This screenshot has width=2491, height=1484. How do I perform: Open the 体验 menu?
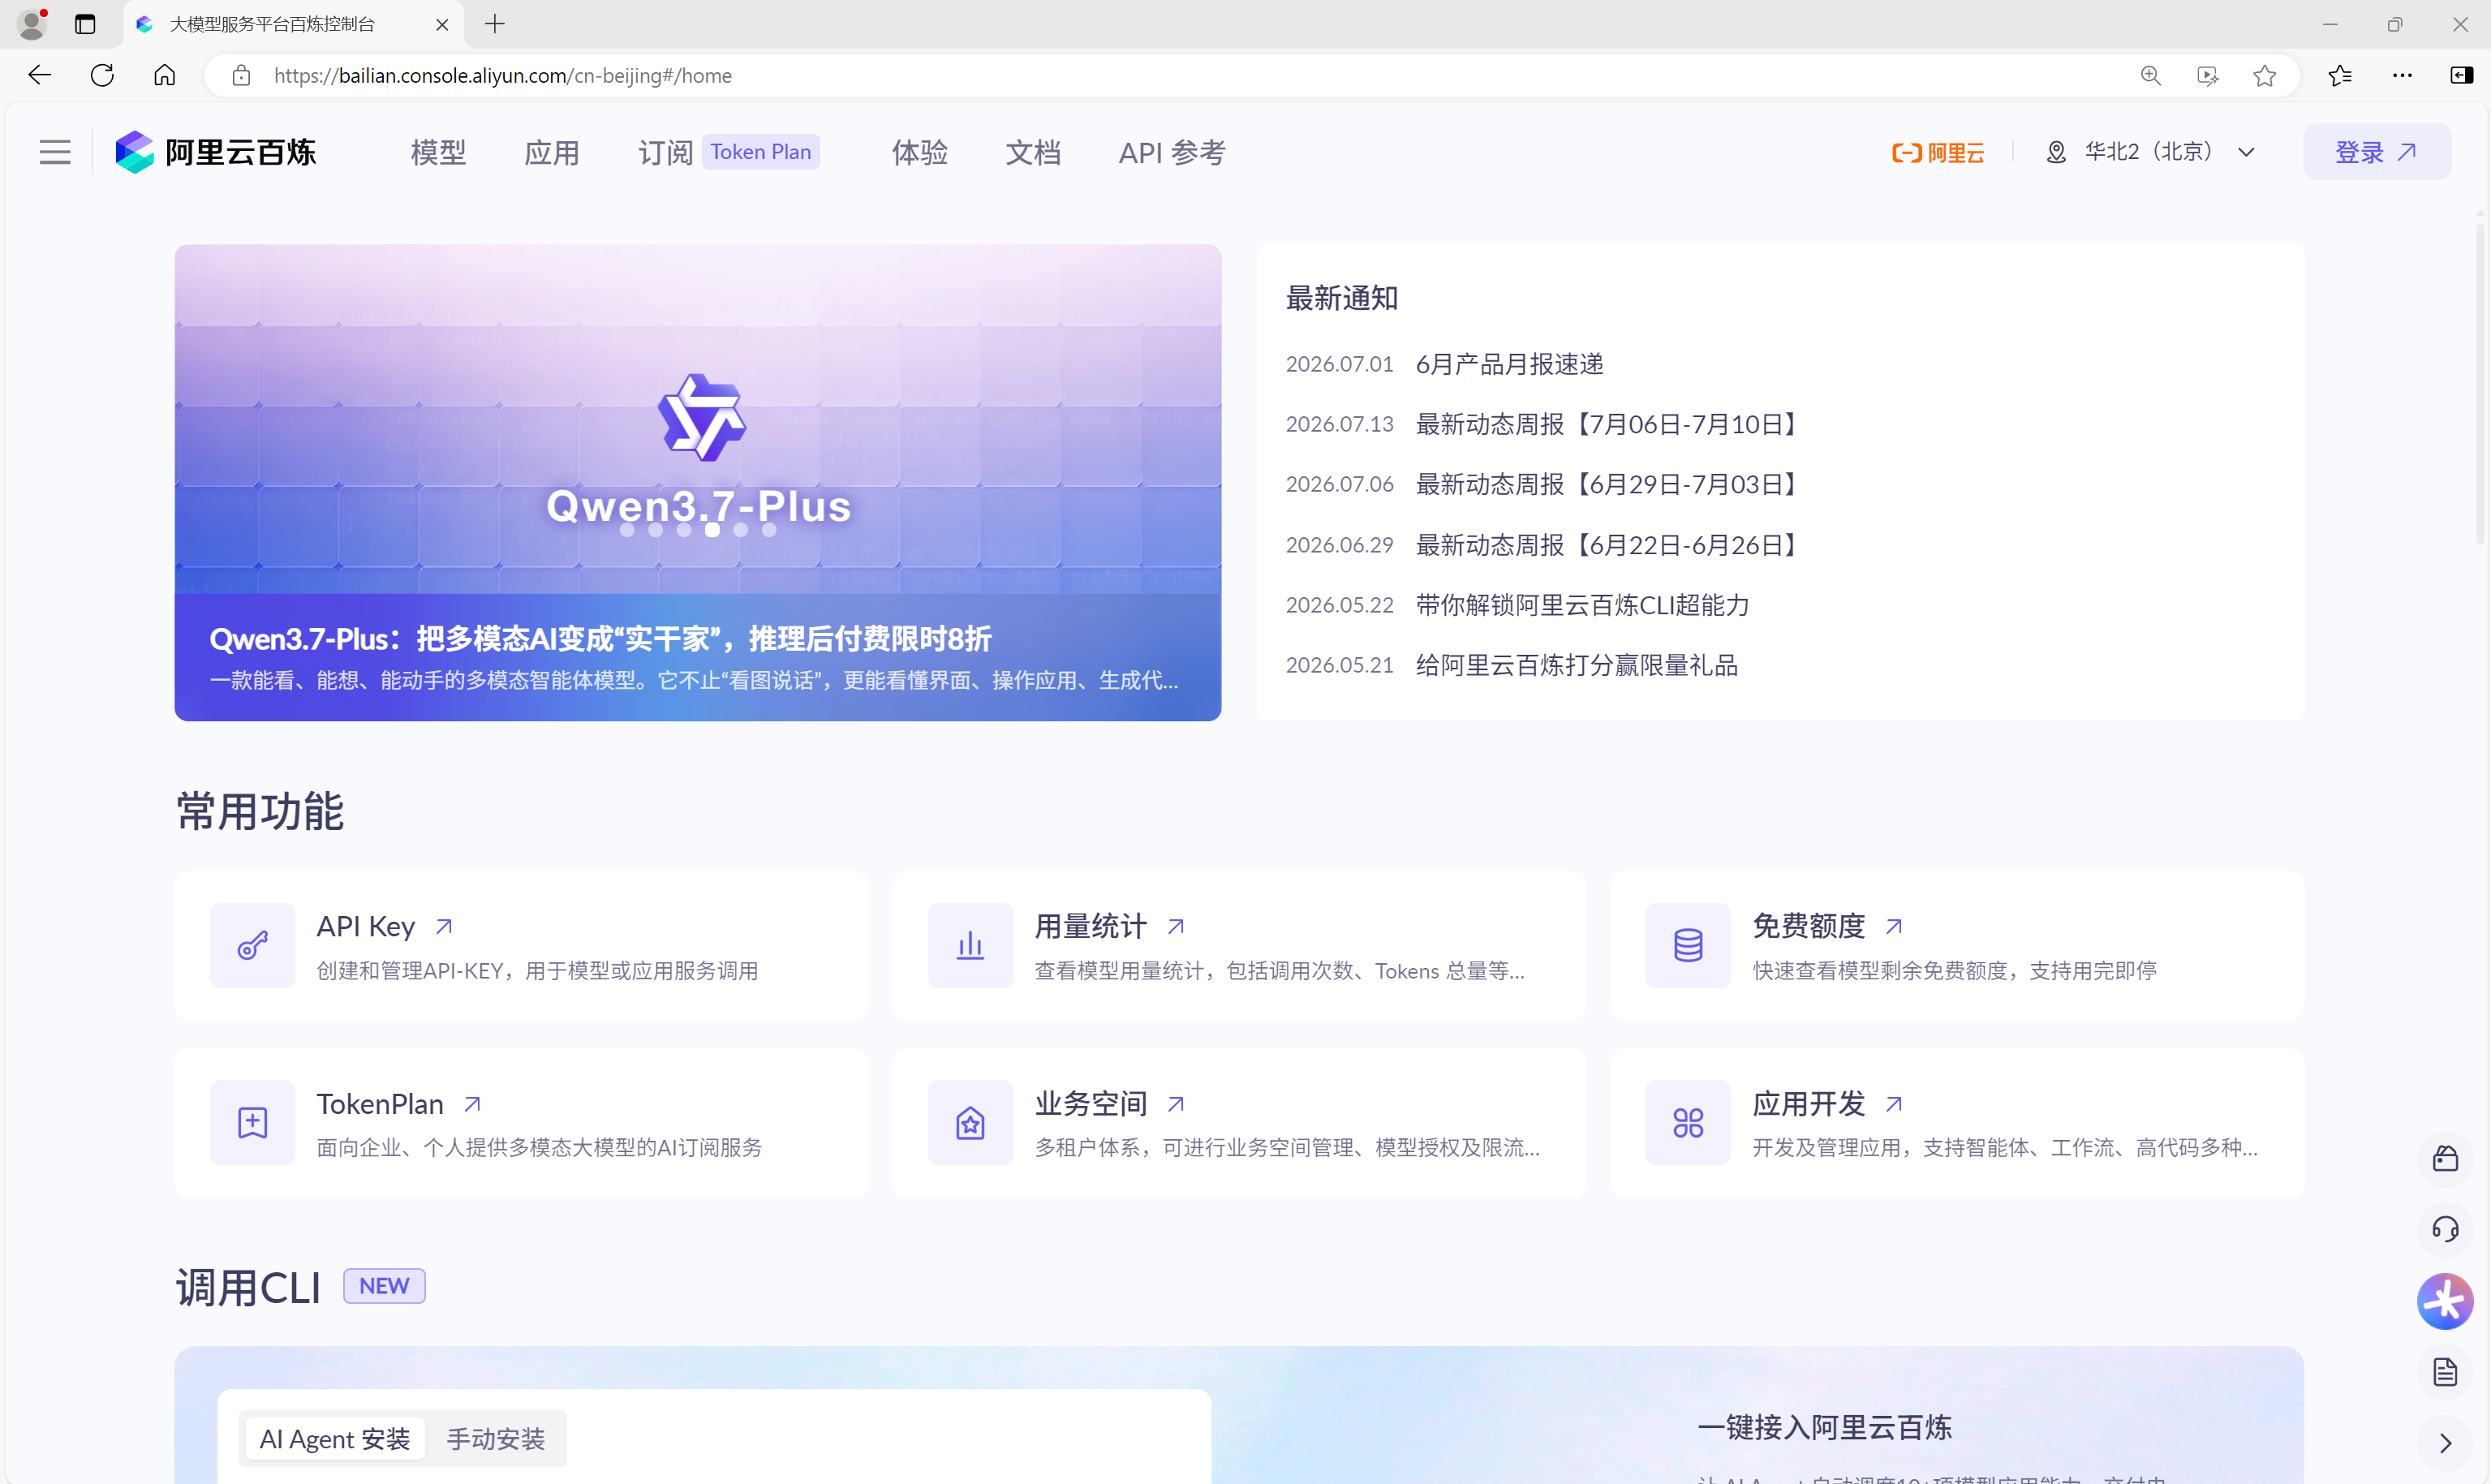pos(920,152)
